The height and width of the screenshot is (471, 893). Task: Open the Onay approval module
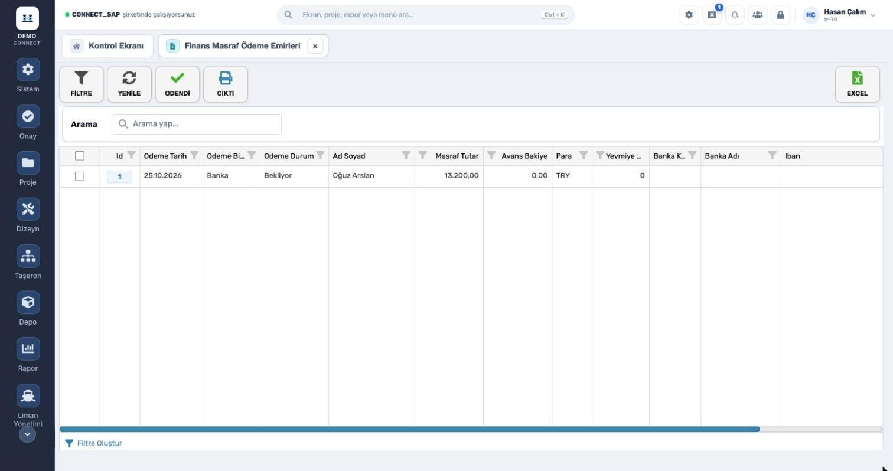point(28,116)
